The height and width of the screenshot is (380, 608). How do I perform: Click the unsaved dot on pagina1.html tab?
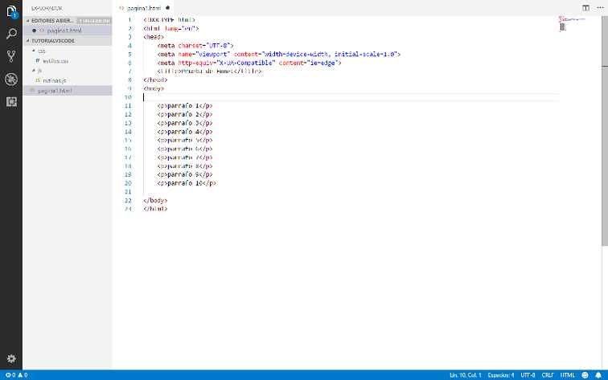pos(167,8)
